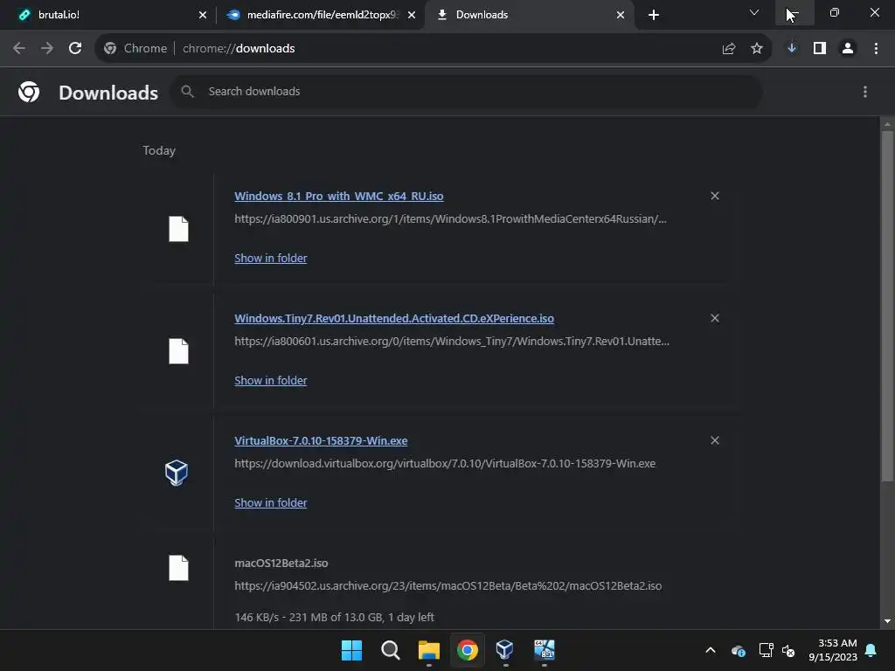Open VirtualBox from the taskbar
The height and width of the screenshot is (671, 895).
point(506,650)
